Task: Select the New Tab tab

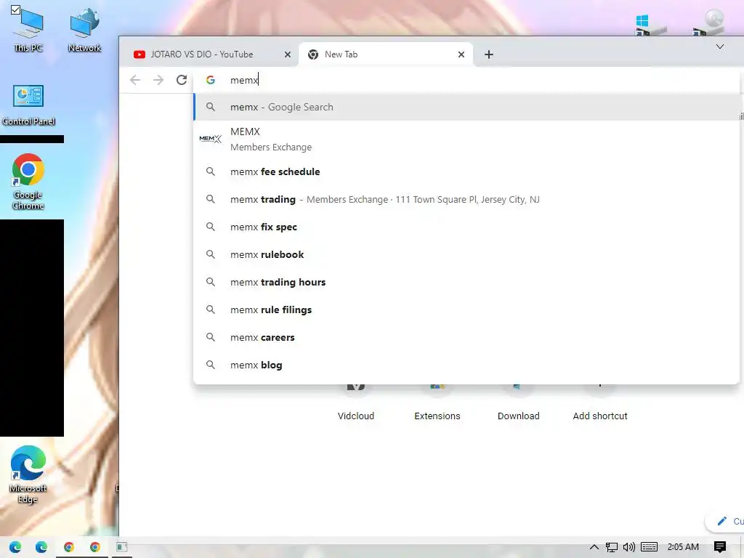Action: [x=385, y=54]
